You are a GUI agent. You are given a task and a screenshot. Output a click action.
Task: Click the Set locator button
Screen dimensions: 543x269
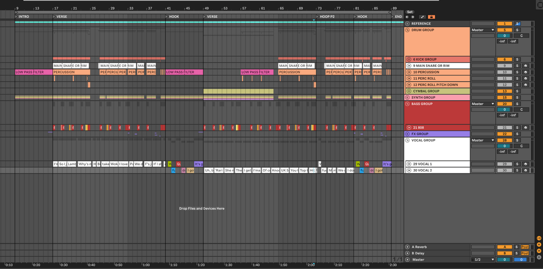[410, 12]
